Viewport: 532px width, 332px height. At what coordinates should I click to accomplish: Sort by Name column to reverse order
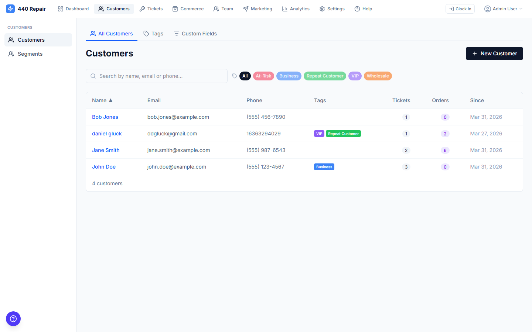coord(102,100)
